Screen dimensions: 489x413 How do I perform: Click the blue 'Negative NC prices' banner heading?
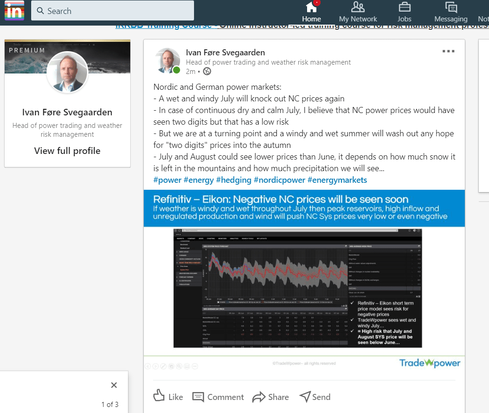pos(281,199)
